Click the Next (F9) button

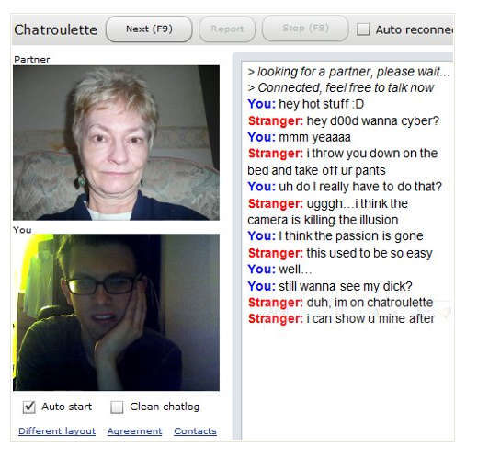[149, 29]
